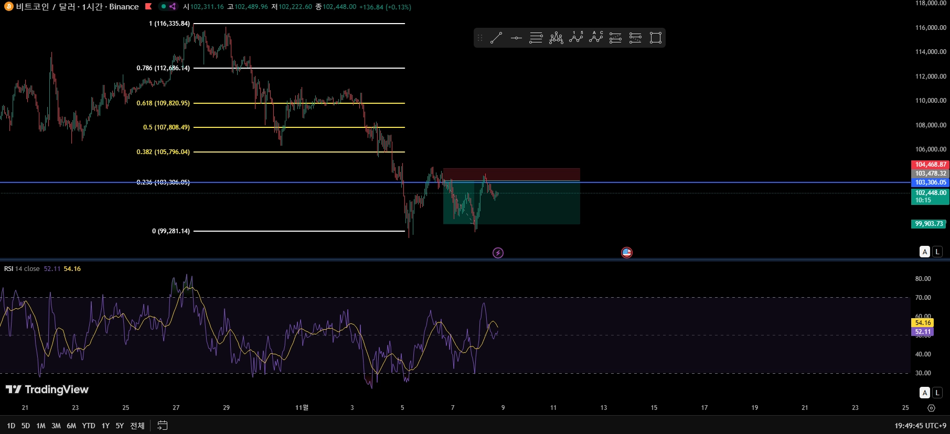Click the TradingView logo
950x434 pixels.
[47, 389]
